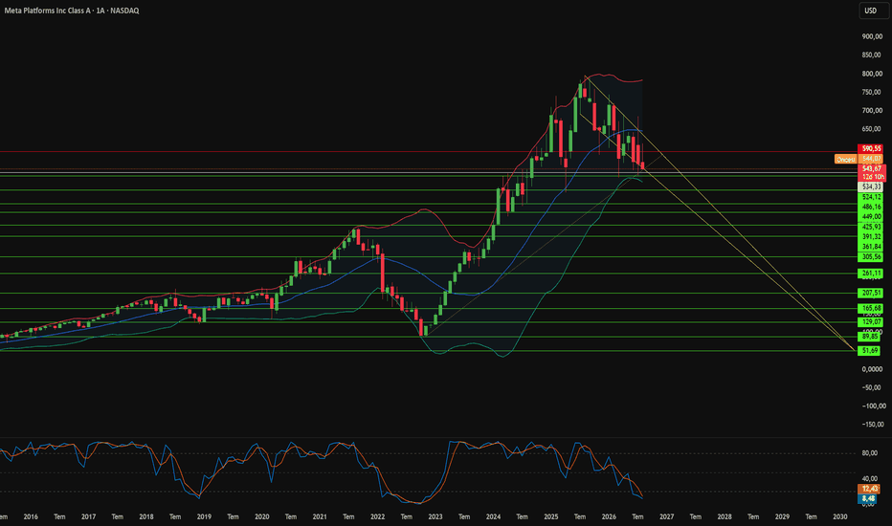Click the green 305,56 level label
Image resolution: width=892 pixels, height=526 pixels.
pos(871,257)
